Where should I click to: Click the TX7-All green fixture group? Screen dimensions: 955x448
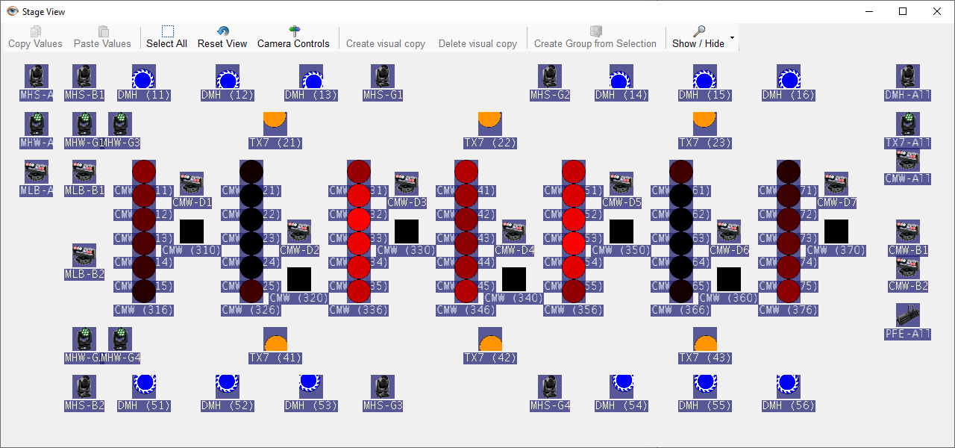(x=908, y=124)
